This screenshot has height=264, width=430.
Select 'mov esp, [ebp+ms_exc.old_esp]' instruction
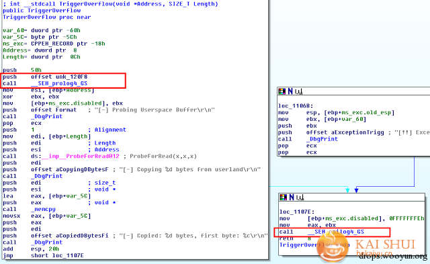[x=336, y=112]
